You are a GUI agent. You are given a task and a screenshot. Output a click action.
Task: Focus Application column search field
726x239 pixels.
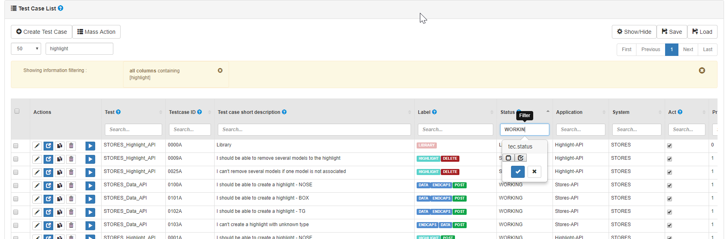point(581,130)
